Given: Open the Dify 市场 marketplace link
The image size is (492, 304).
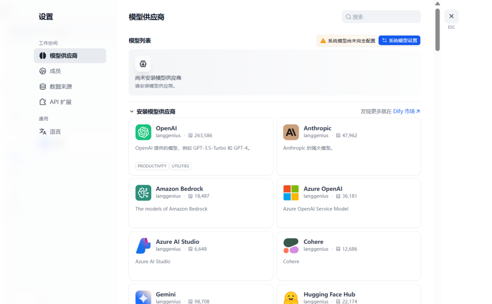Looking at the screenshot, I should tap(406, 111).
